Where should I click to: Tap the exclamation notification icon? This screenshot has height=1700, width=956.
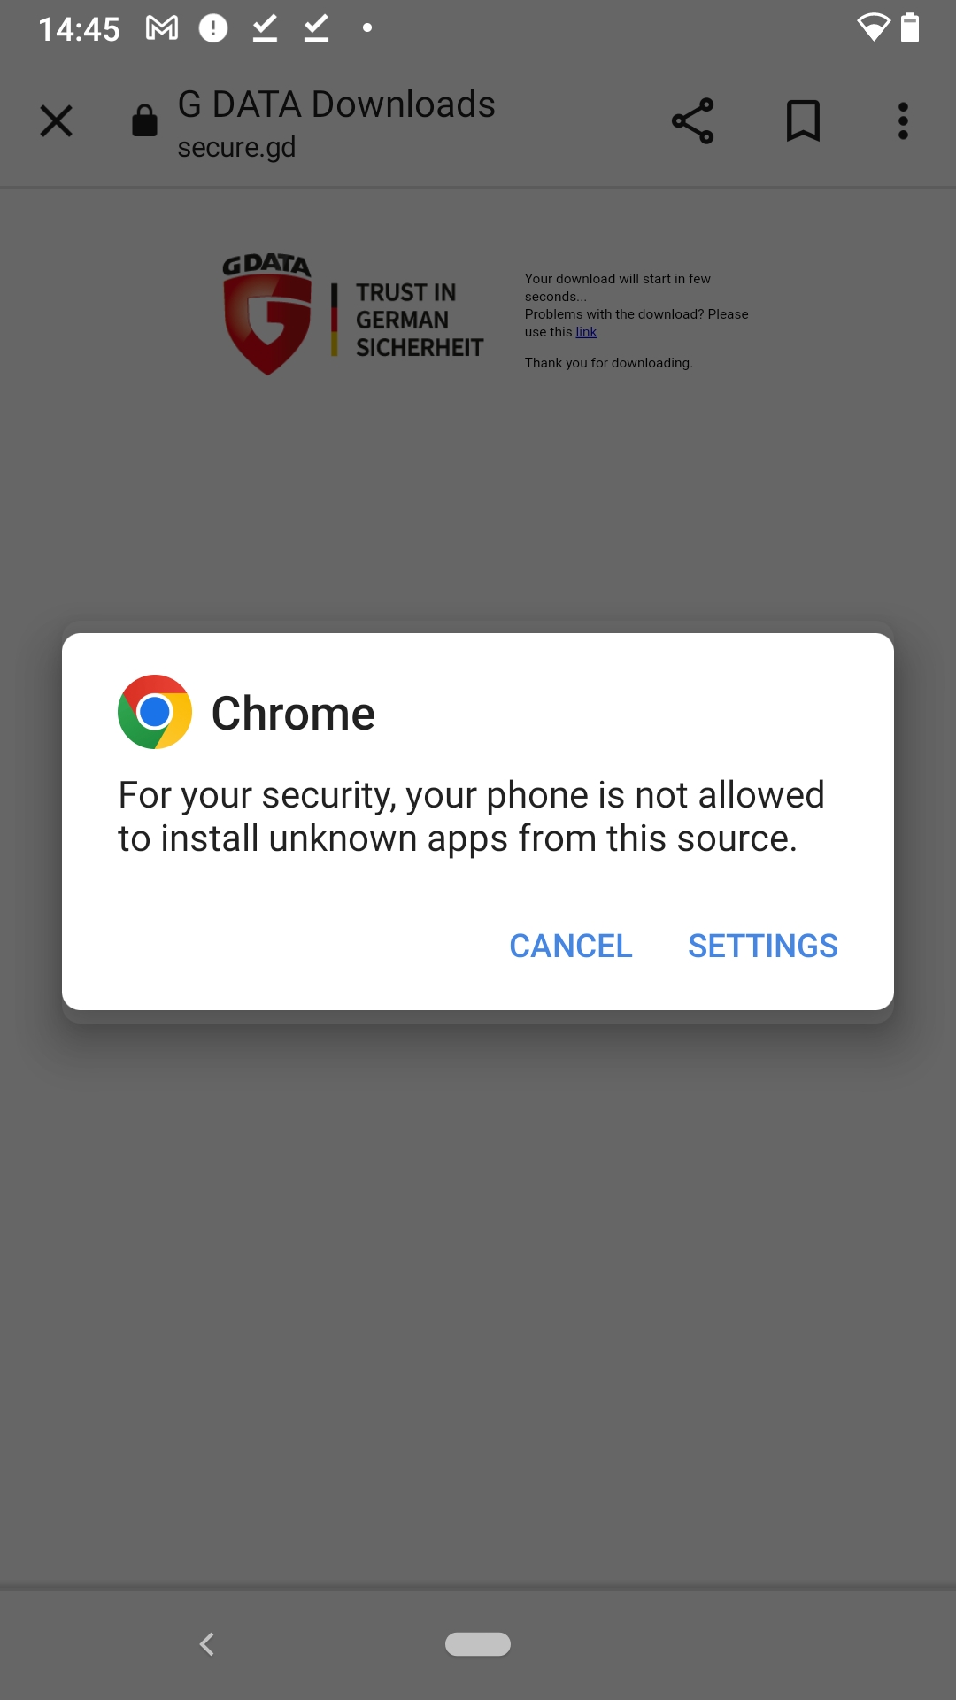coord(212,28)
